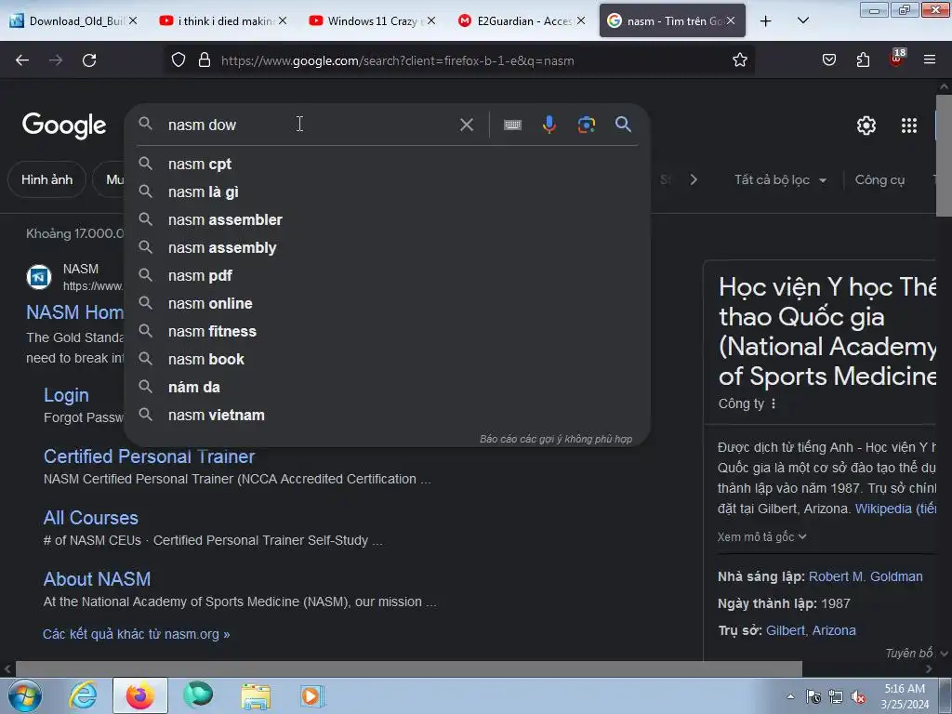Screen dimensions: 952x714
Task: Click muted volume tray icon
Action: [x=858, y=697]
